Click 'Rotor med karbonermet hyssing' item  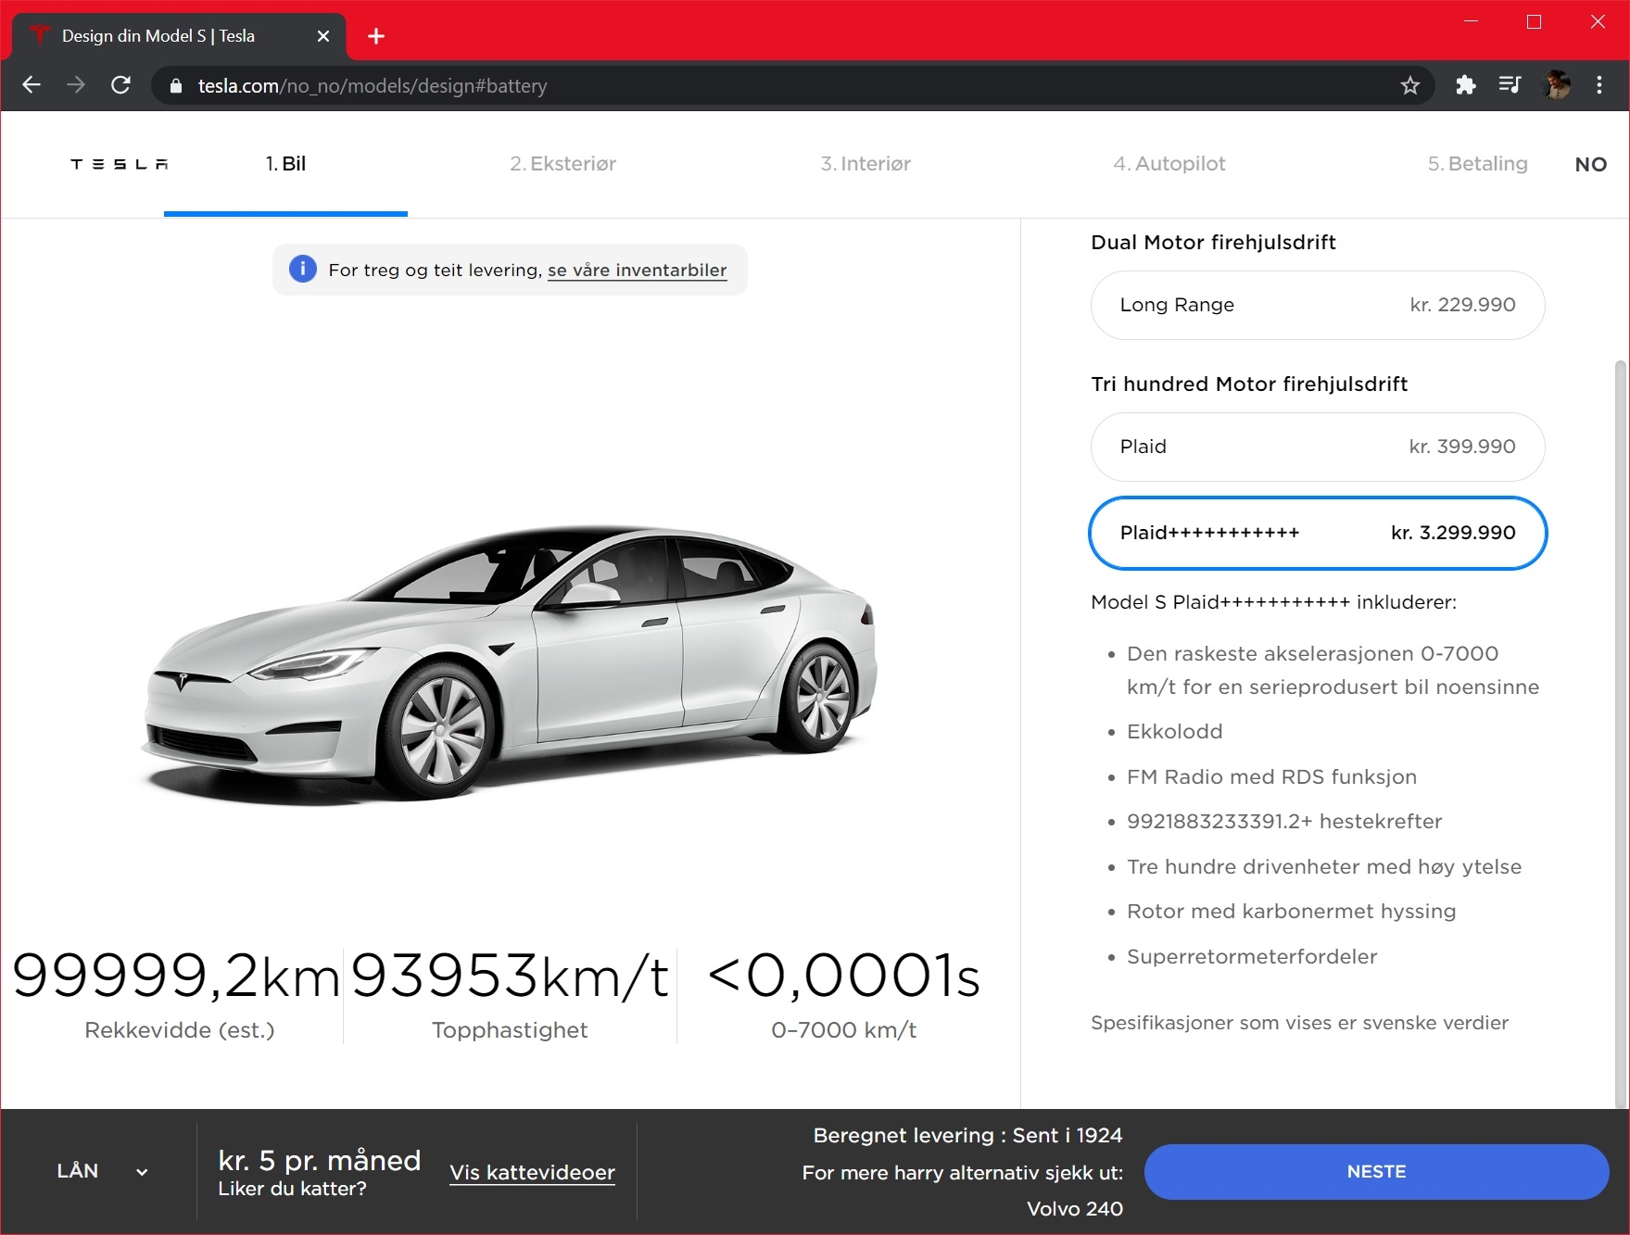click(x=1291, y=912)
